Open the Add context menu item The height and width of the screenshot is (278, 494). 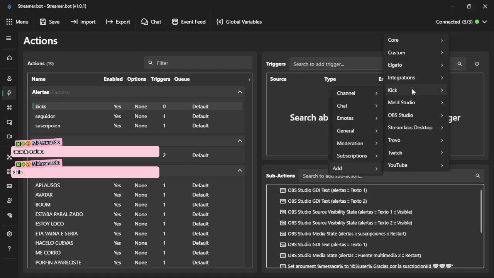[355, 168]
